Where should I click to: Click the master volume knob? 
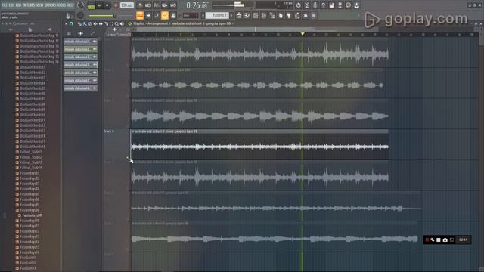pos(80,5)
